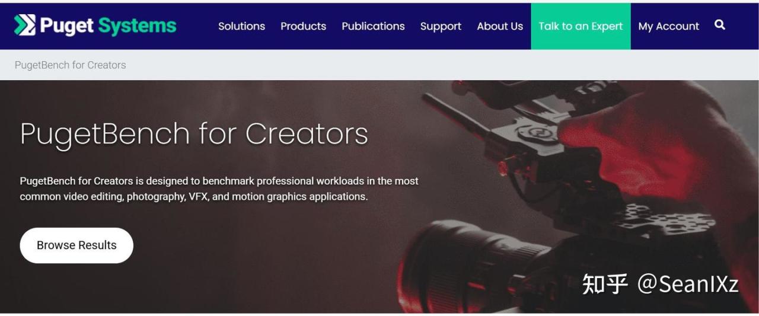Open the search magnifier icon
The width and height of the screenshot is (759, 316).
720,25
